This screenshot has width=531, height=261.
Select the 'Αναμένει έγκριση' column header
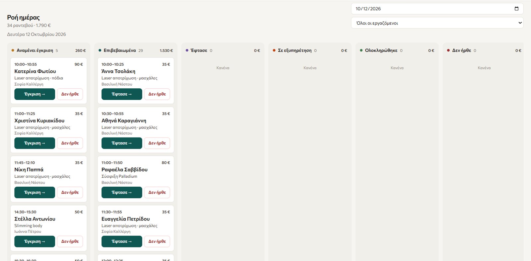[35, 50]
